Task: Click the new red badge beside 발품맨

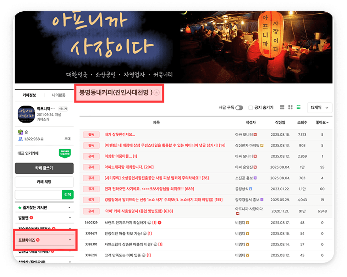Action: (x=32, y=217)
